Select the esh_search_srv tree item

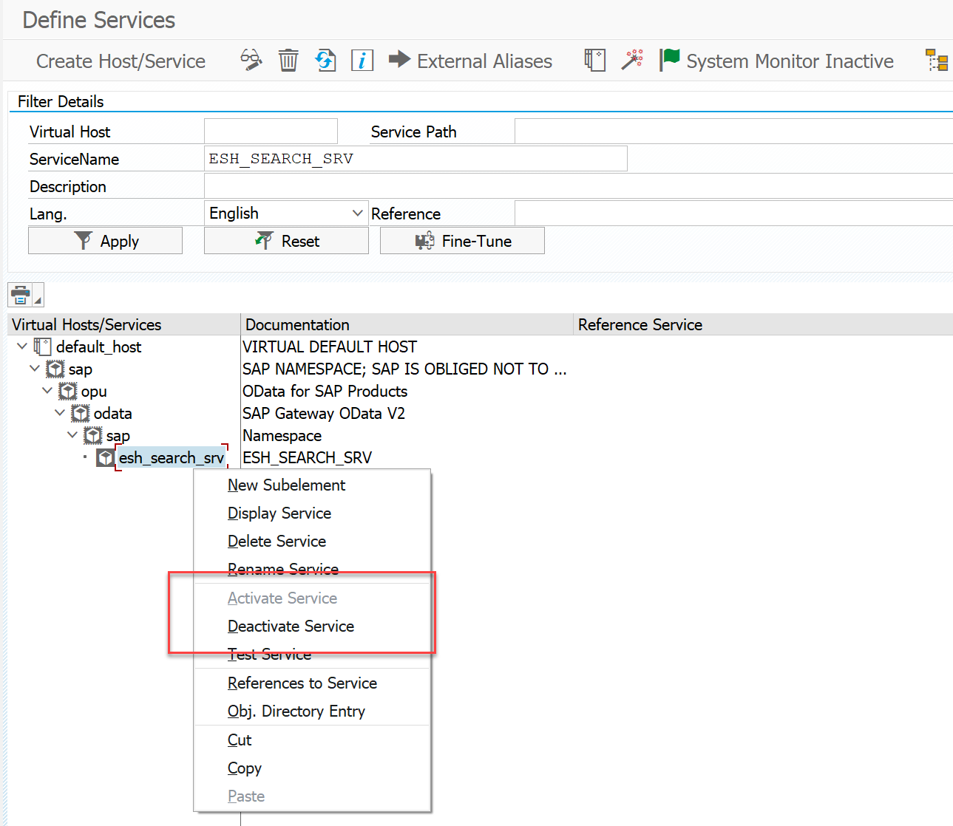click(x=172, y=457)
